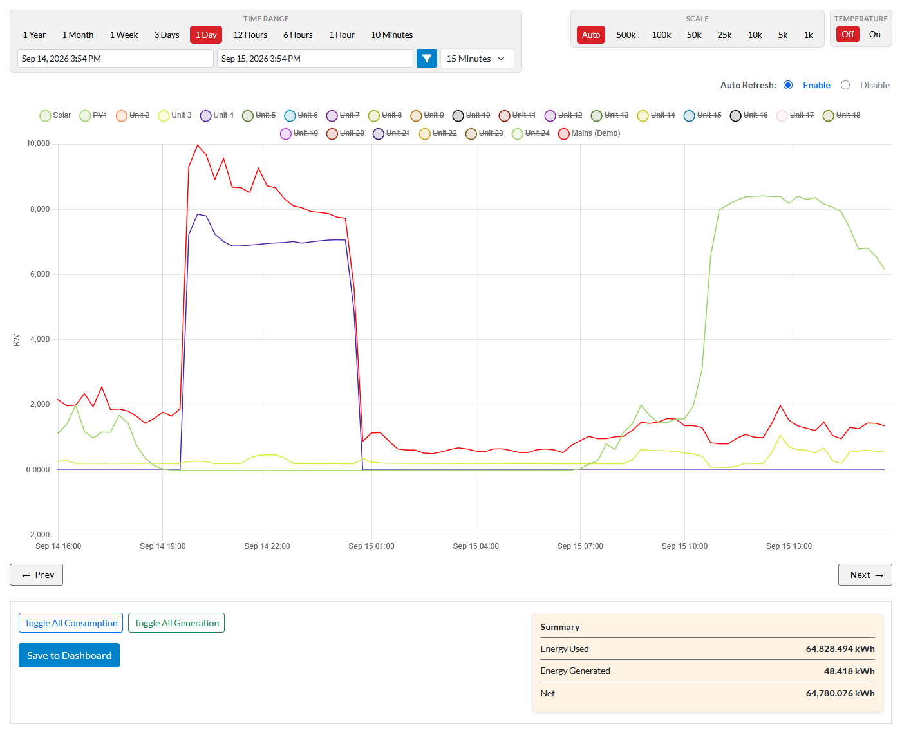Select the 1 Week time range

click(x=124, y=35)
